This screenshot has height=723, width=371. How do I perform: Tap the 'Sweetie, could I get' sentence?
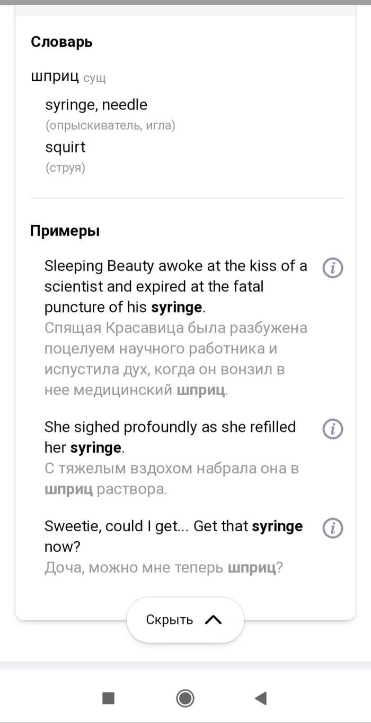point(173,536)
